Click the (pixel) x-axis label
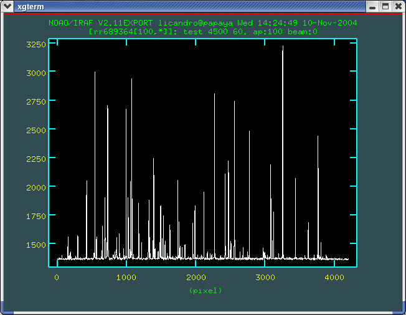Viewport: 406px width, 315px height. coord(205,291)
